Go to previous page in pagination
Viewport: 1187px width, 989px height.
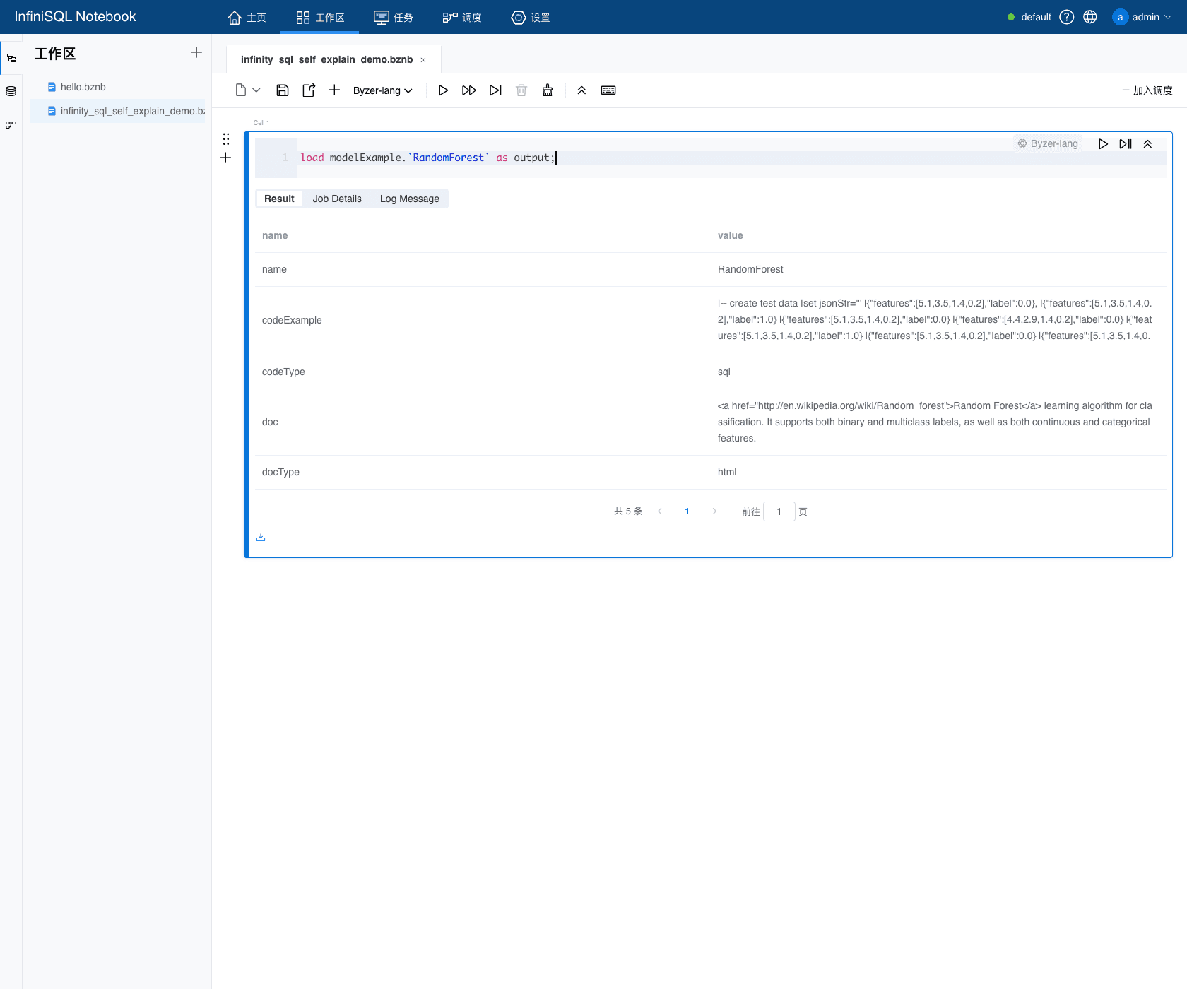660,511
